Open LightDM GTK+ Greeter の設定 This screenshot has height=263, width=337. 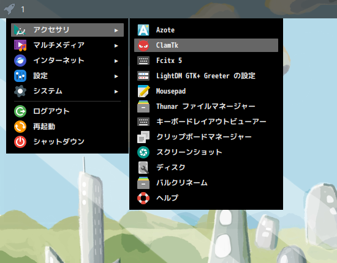pos(206,76)
